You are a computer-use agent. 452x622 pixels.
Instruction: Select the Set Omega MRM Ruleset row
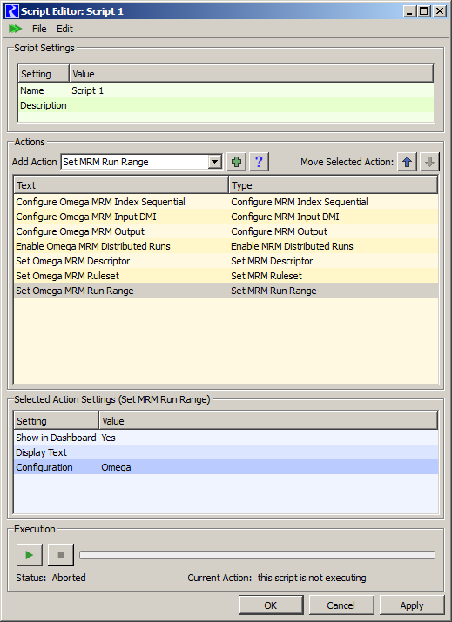(x=226, y=276)
